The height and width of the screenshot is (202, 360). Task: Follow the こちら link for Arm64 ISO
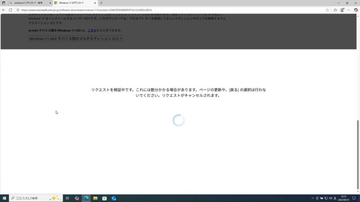coord(92,31)
